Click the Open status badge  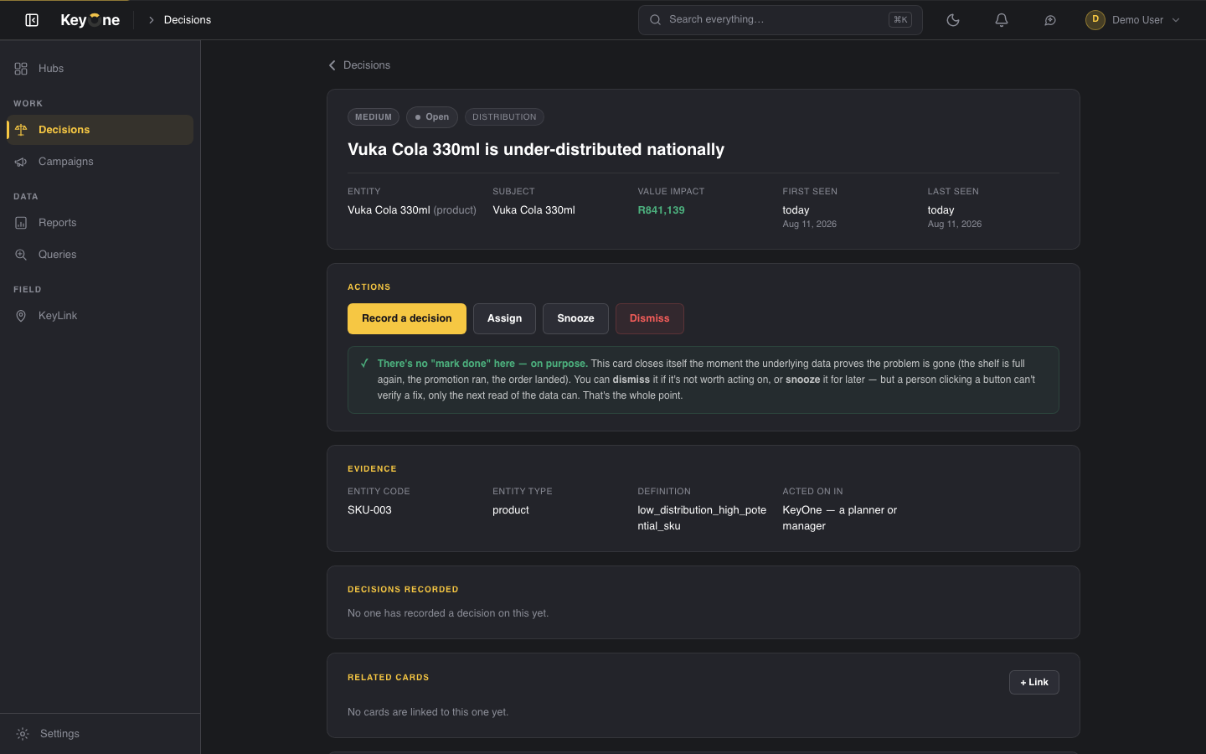(x=432, y=117)
